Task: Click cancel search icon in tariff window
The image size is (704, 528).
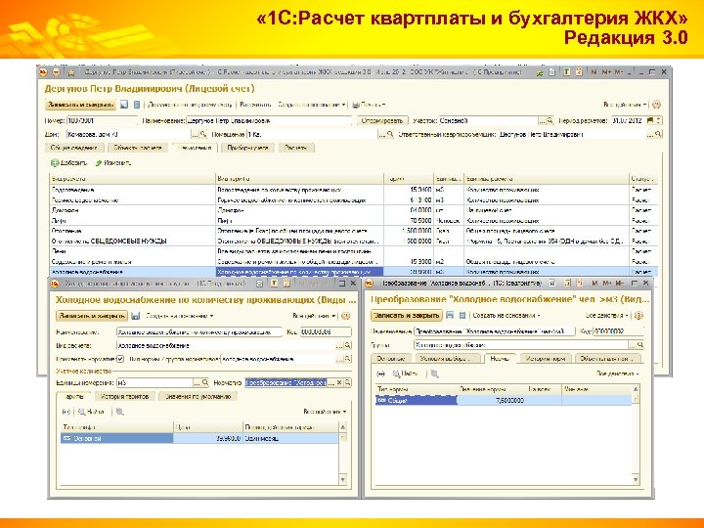Action: (120, 412)
